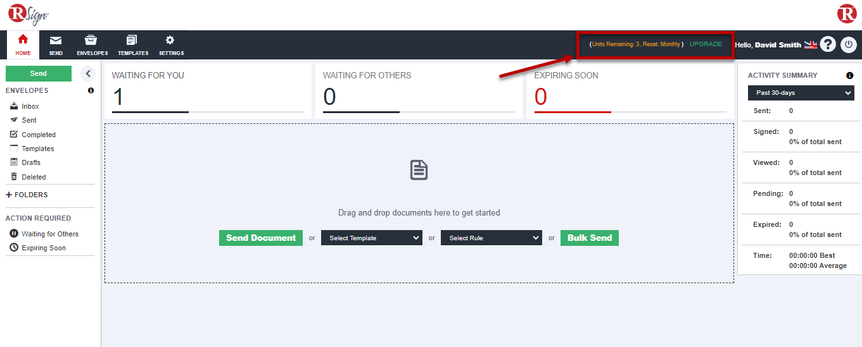Open the Waiting For You card
Viewport: 862px width, 347px height.
coord(208,90)
